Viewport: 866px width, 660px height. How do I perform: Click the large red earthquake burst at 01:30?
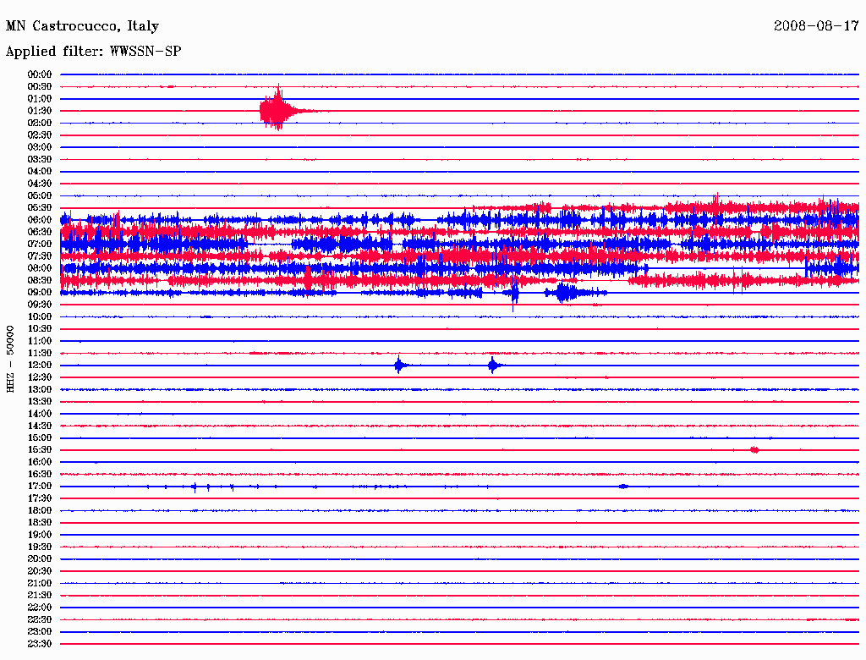(279, 109)
